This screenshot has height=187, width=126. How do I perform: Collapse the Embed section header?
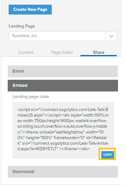(x=63, y=86)
